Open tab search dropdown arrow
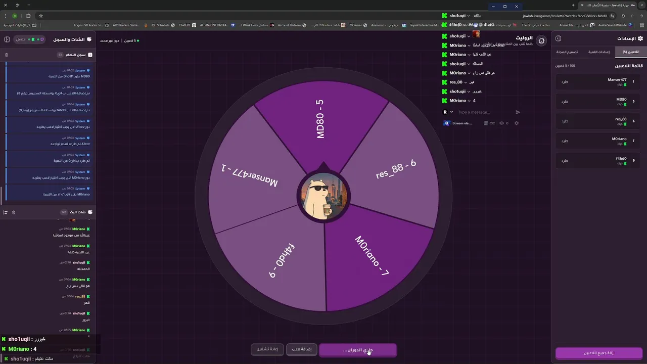Screen dimensions: 647x364 pos(642,5)
